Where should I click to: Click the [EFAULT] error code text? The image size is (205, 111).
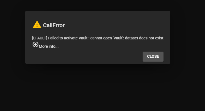point(40,38)
